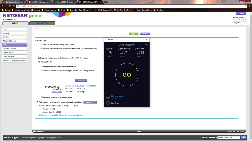Open the Speedtest settings sliders icon

pos(146,45)
